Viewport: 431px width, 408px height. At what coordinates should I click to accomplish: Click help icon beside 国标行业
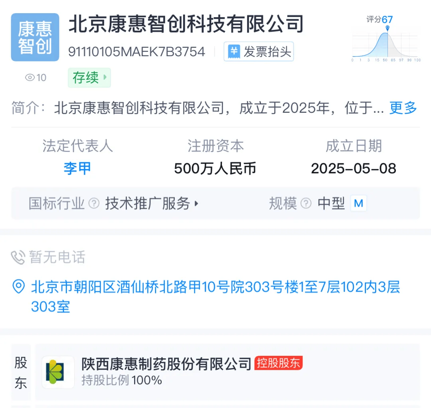94,203
